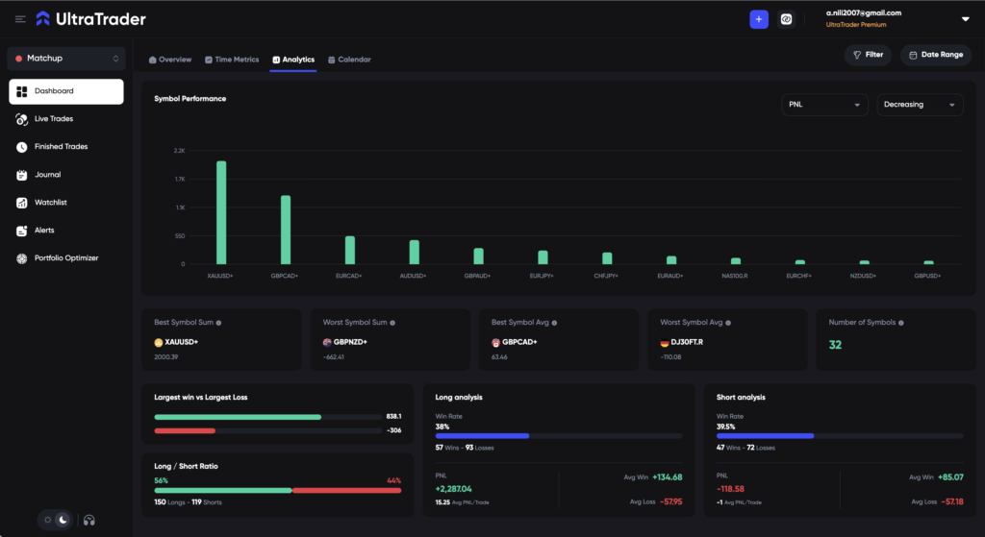
Task: Click the Date Range button
Action: tap(935, 55)
